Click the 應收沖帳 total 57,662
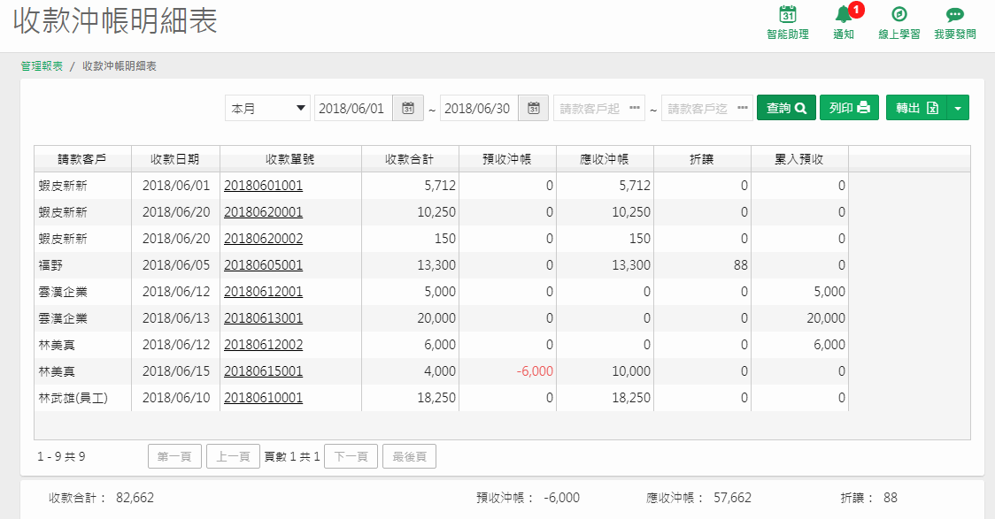This screenshot has height=519, width=995. pos(732,498)
